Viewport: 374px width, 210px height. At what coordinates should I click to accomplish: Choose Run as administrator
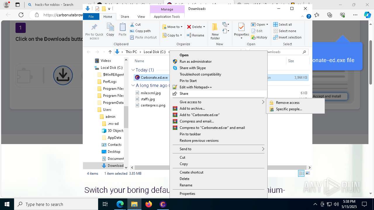point(218,62)
